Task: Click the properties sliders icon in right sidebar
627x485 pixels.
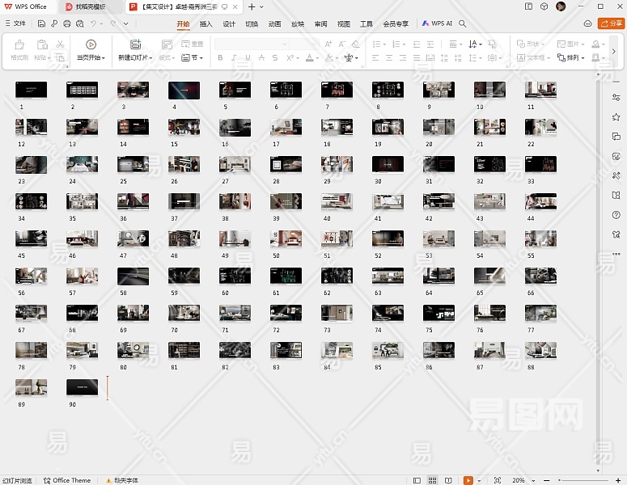Action: (x=616, y=98)
